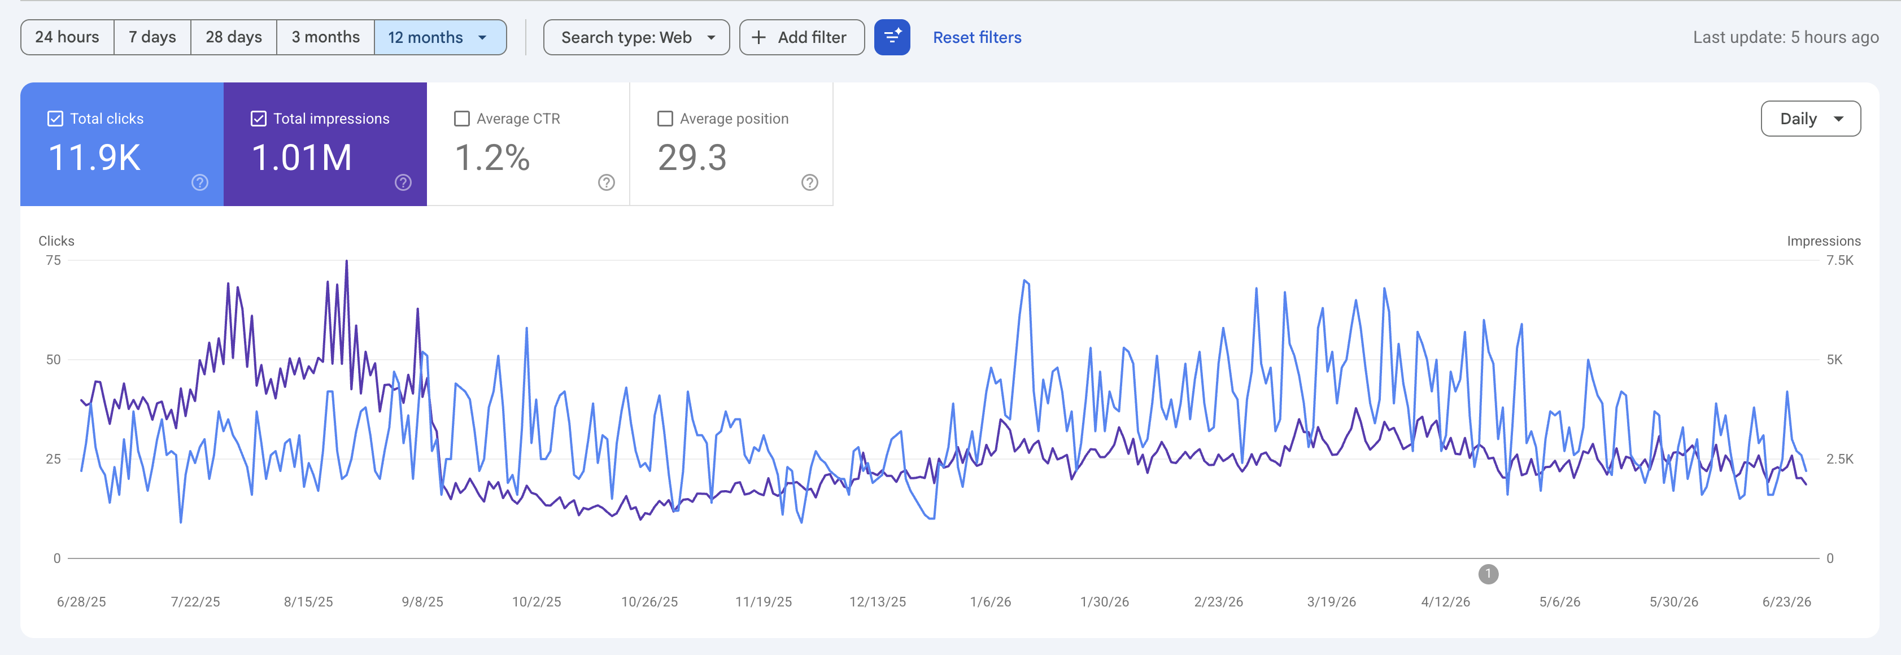
Task: Click the 7.5K impressions axis label
Action: point(1840,260)
